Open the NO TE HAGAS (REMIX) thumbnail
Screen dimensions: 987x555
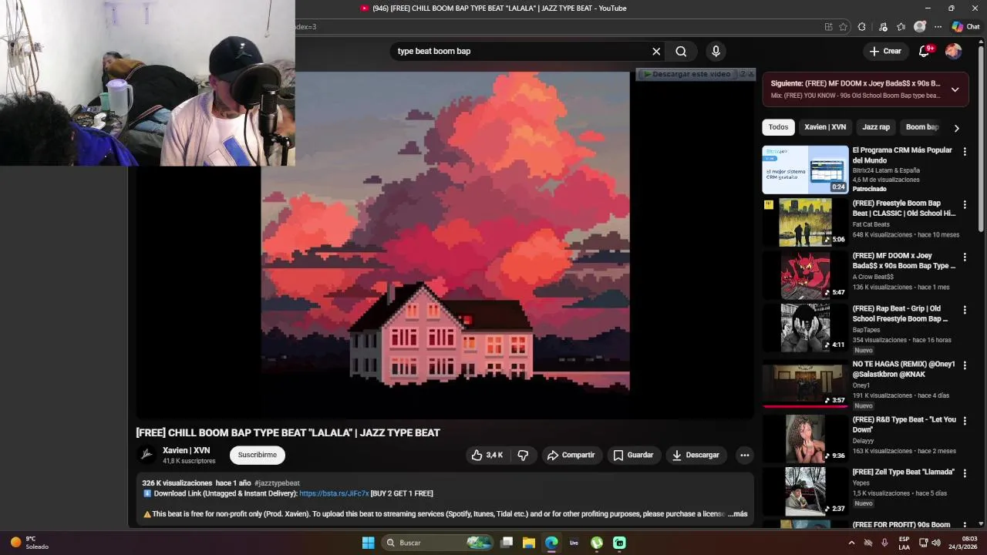805,383
